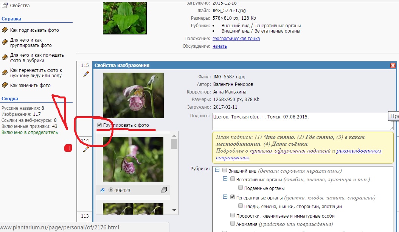Open the географическая точка link

236,39
